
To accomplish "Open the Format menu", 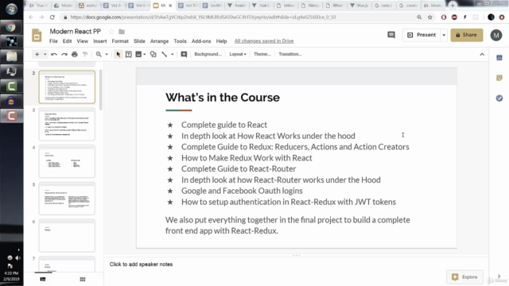I will (x=120, y=41).
